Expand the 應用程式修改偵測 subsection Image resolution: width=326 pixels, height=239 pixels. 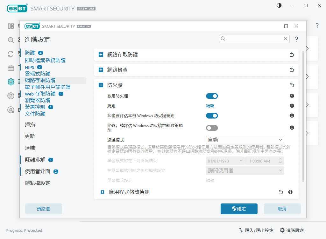[x=103, y=192]
